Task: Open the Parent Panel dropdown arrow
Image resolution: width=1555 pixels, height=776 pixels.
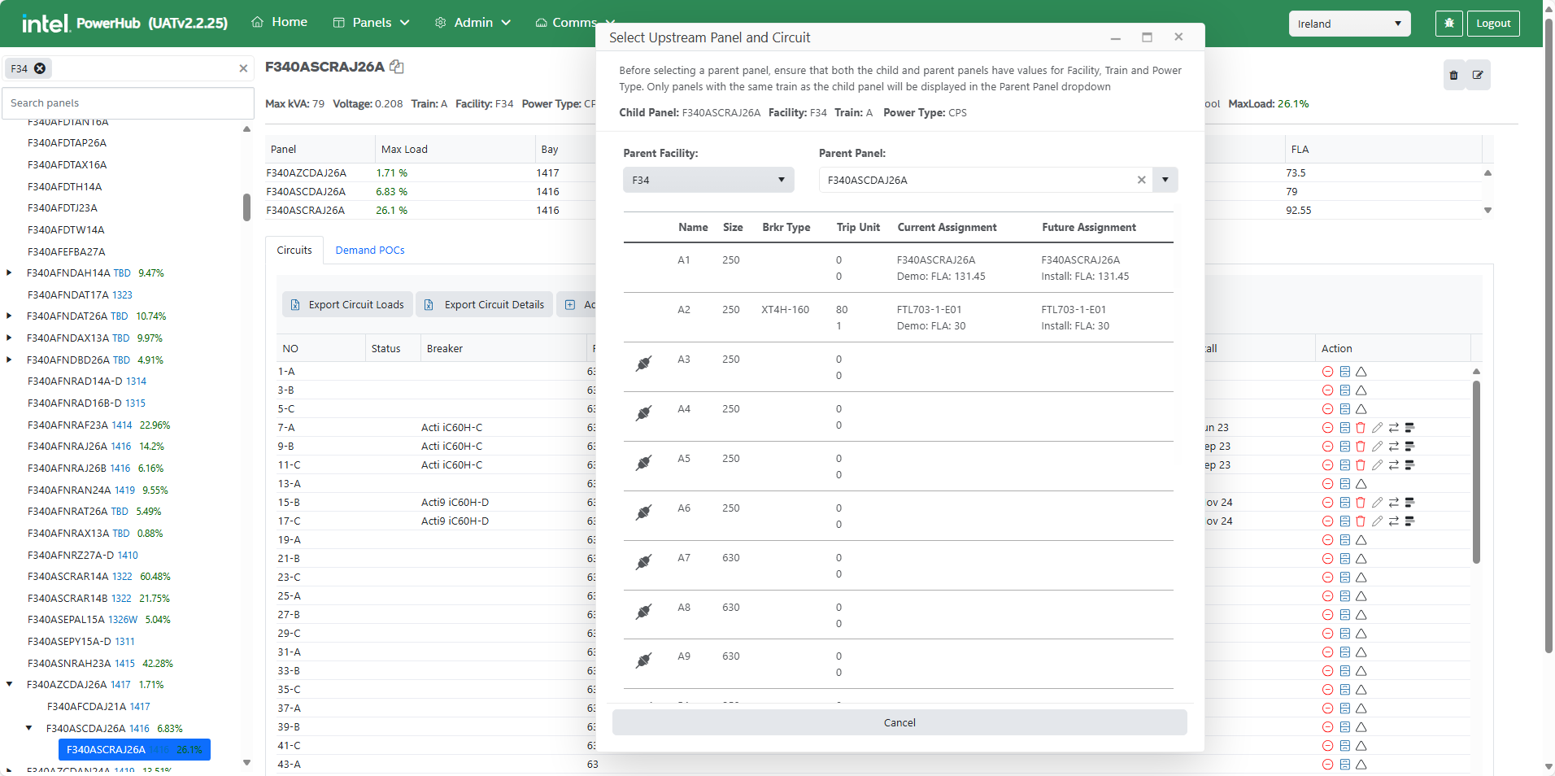Action: point(1165,181)
